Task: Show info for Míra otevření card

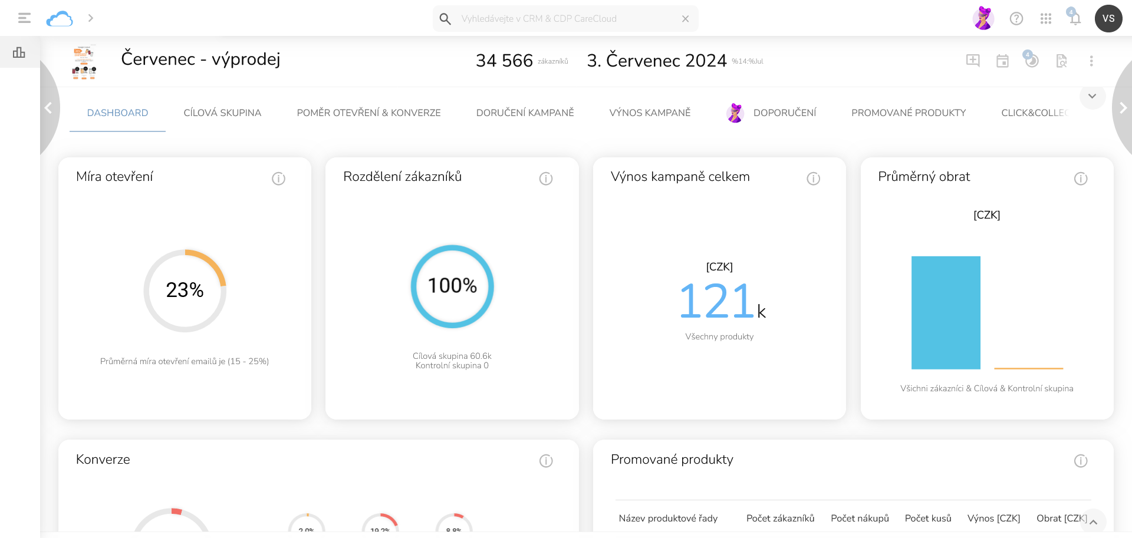Action: pyautogui.click(x=278, y=179)
